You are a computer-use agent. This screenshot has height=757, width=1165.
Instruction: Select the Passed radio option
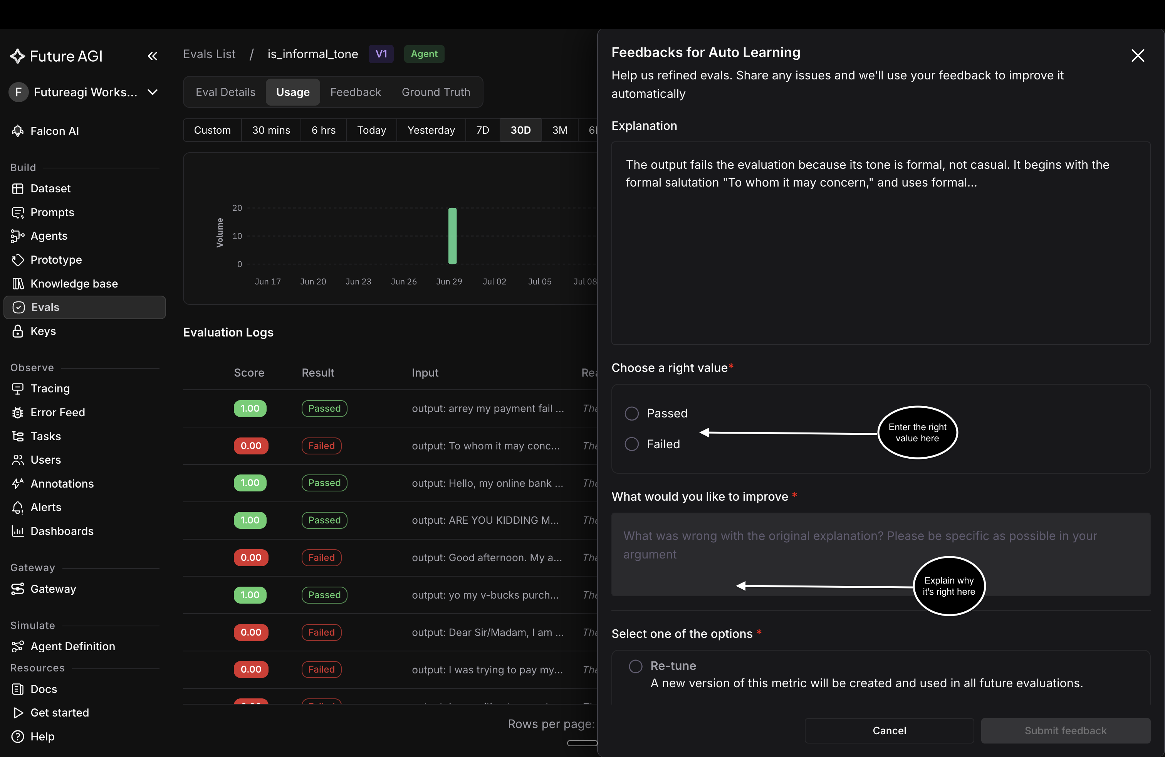coord(632,414)
